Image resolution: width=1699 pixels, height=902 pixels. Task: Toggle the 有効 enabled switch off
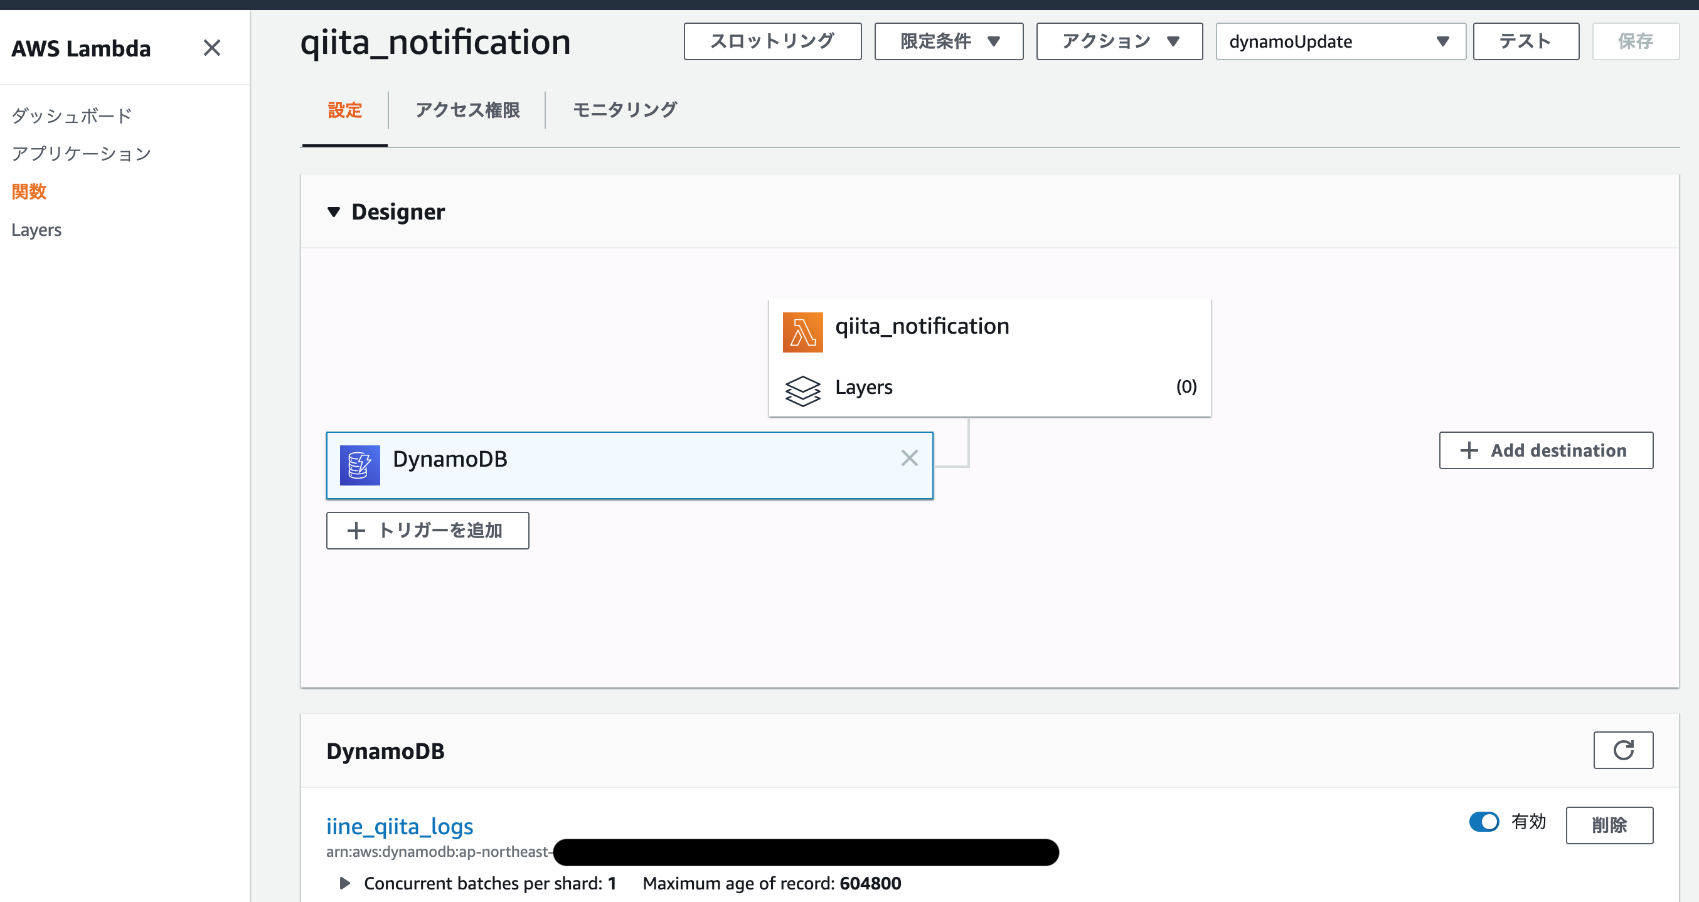[1483, 822]
